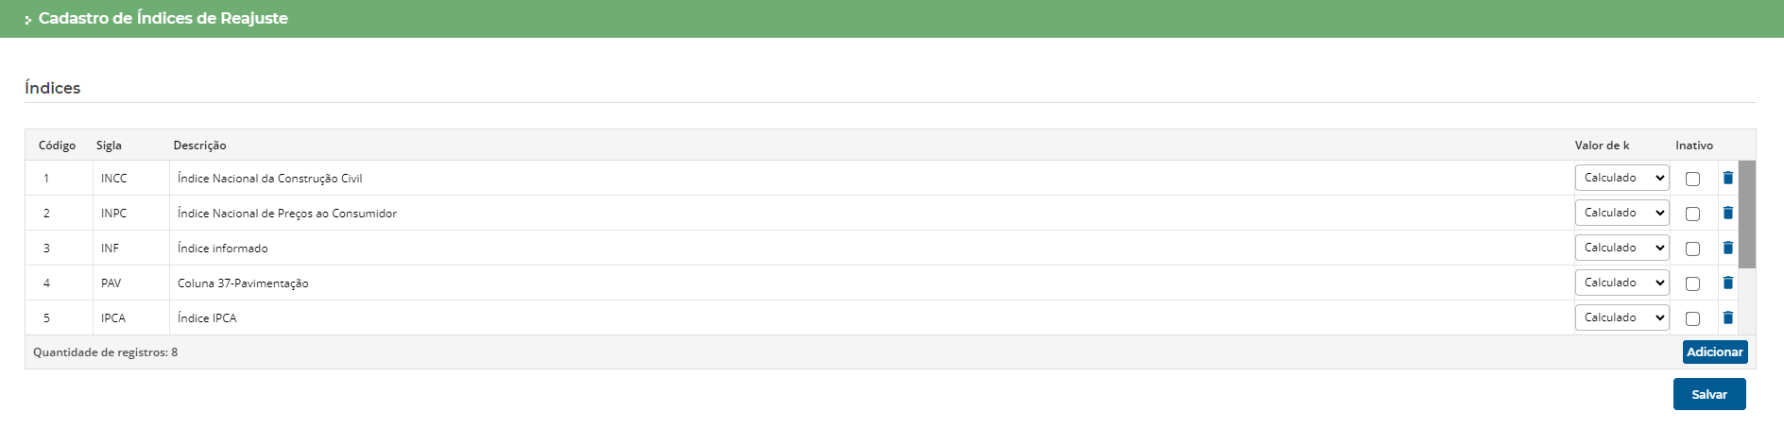Mark INCC index as Inativo
The width and height of the screenshot is (1784, 429).
1692,179
